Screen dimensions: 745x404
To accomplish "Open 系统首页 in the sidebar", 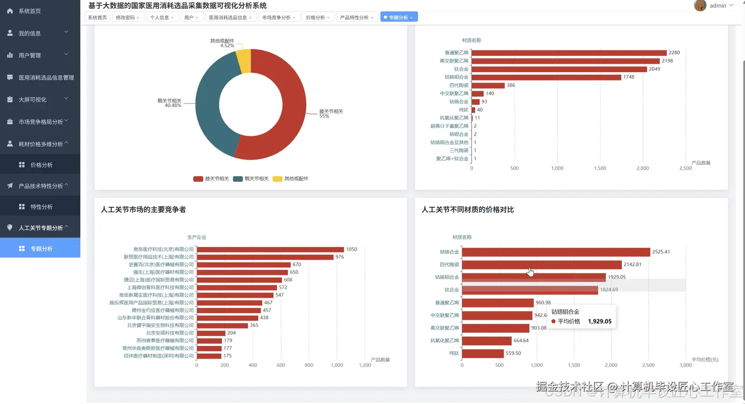I will (x=40, y=11).
